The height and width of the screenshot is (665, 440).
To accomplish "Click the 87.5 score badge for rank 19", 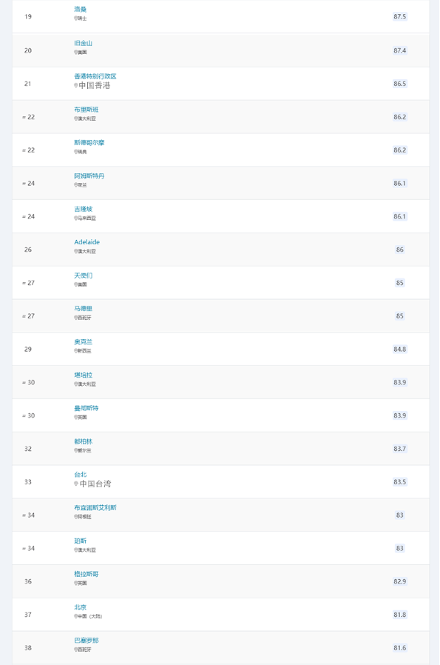I will coord(400,16).
